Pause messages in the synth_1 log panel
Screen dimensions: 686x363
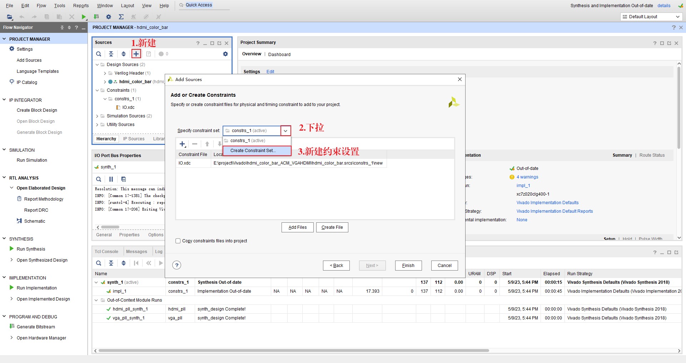pos(111,179)
